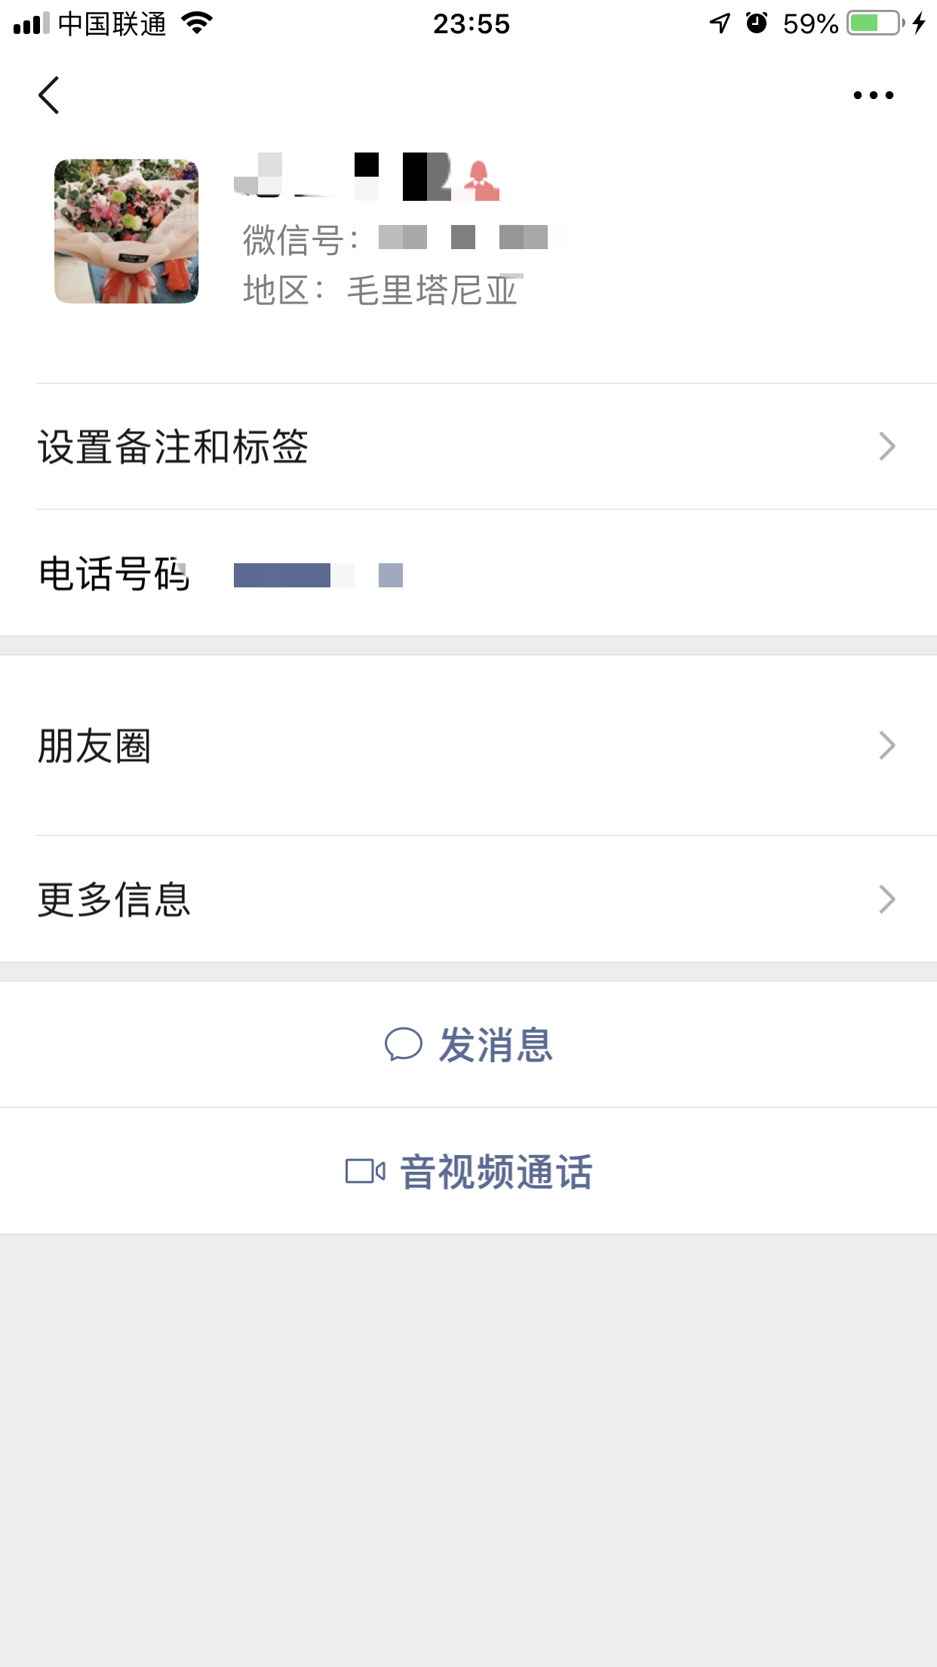This screenshot has width=937, height=1667.
Task: Expand 设置备注和标签 chevron
Action: click(x=887, y=446)
